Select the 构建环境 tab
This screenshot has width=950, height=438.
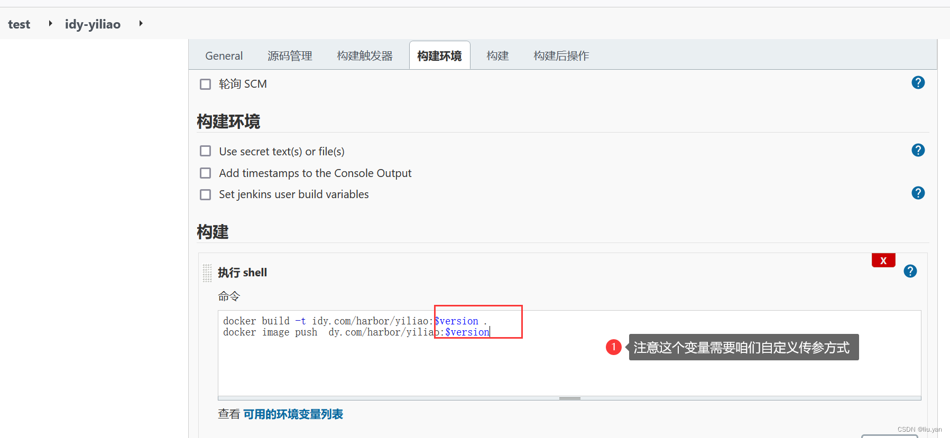[x=439, y=55]
